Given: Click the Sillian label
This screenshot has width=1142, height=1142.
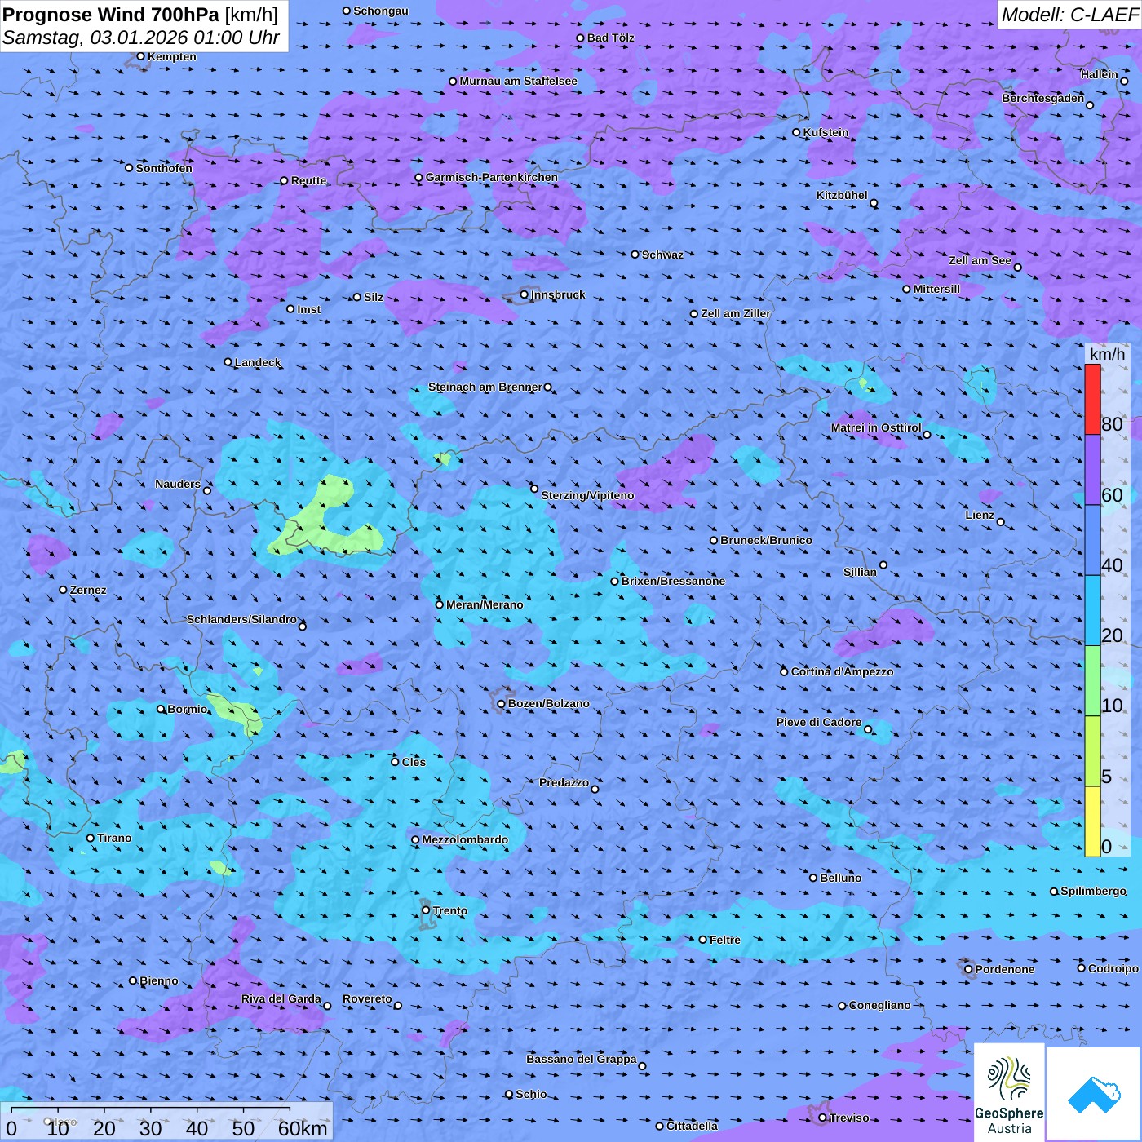Looking at the screenshot, I should coord(860,572).
